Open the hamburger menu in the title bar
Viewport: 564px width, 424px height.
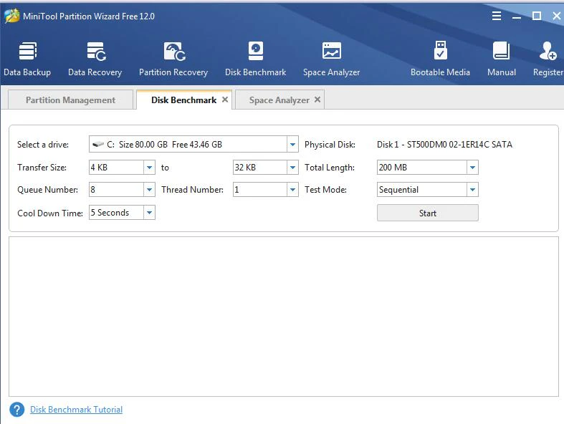[x=497, y=16]
